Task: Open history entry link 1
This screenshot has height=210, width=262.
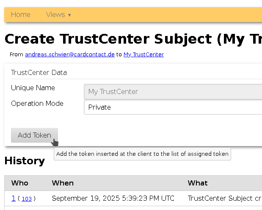Action: coord(14,198)
